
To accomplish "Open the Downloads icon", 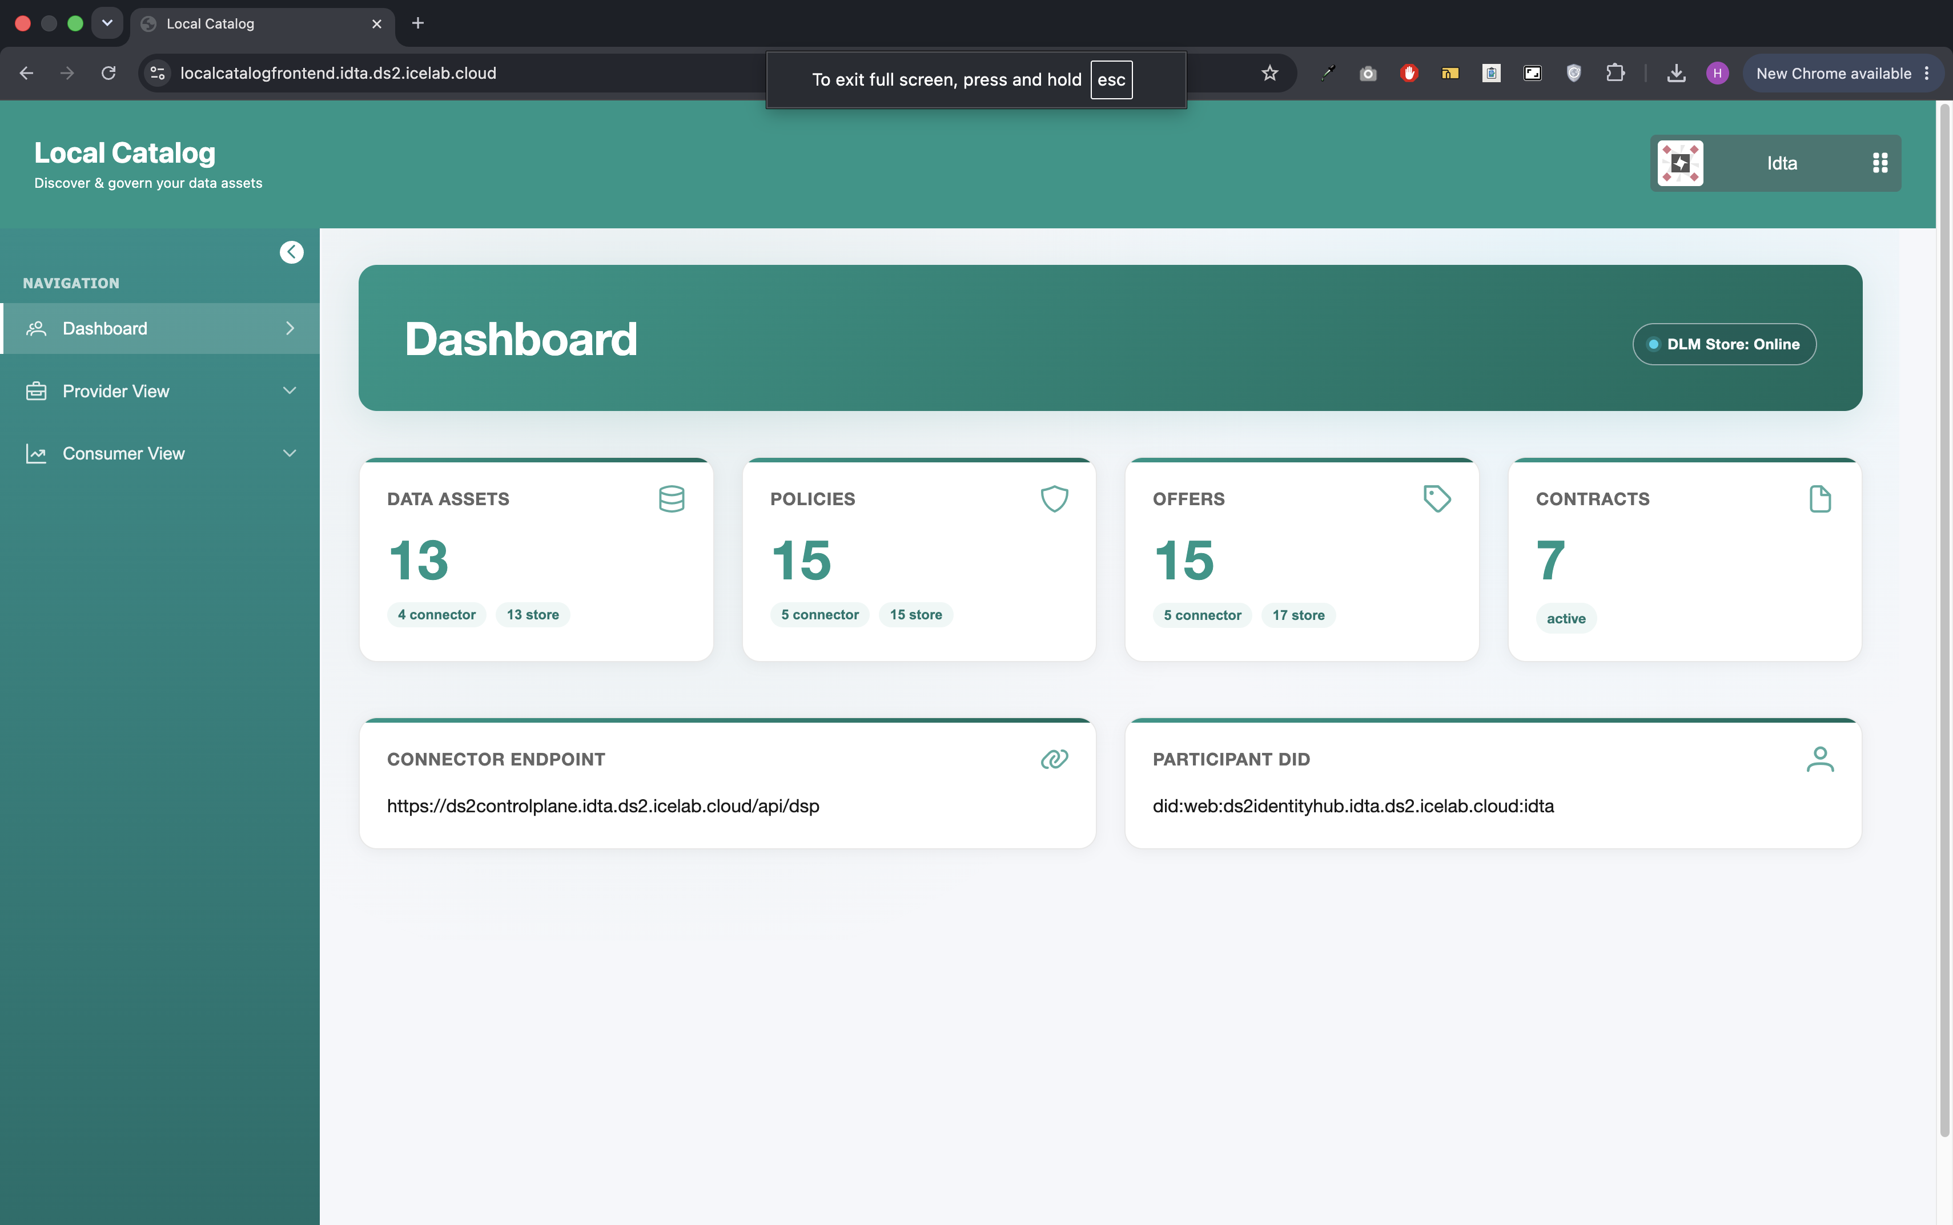I will 1677,73.
